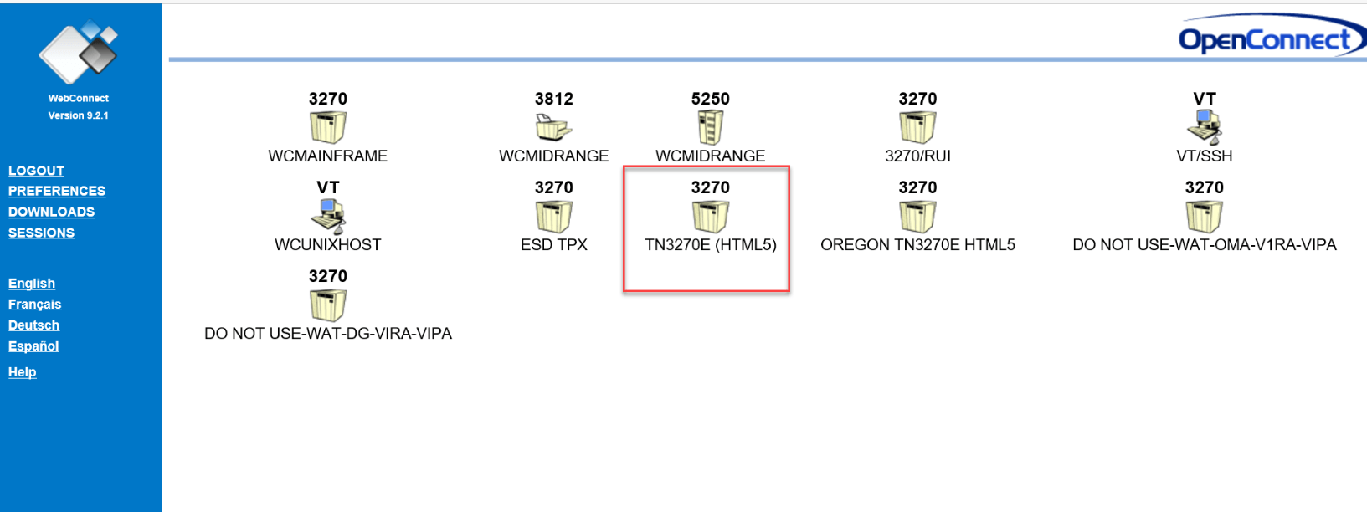Image resolution: width=1367 pixels, height=512 pixels.
Task: Open the Help link
Action: [23, 372]
